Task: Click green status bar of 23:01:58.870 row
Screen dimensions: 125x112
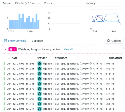Action: click(4, 89)
